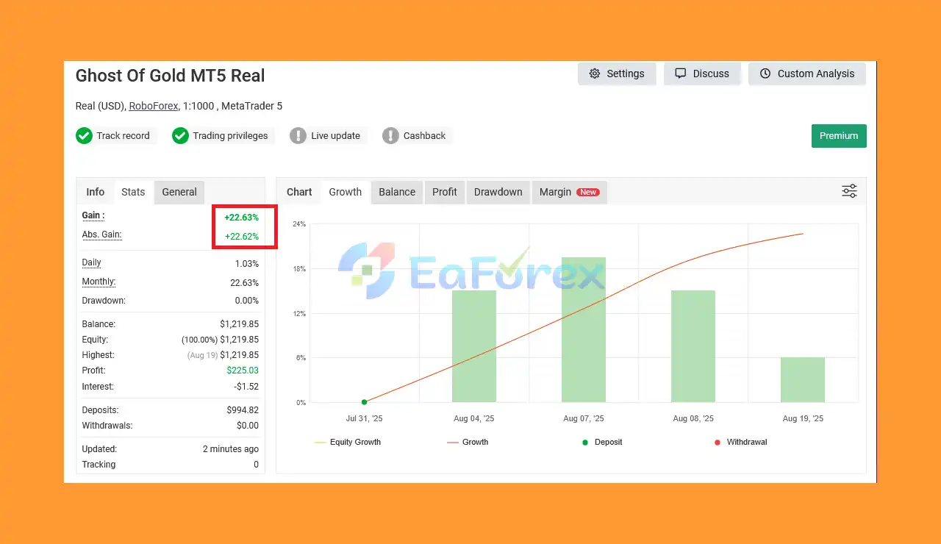The image size is (941, 544).
Task: Toggle the Growth legend series
Action: pyautogui.click(x=468, y=443)
